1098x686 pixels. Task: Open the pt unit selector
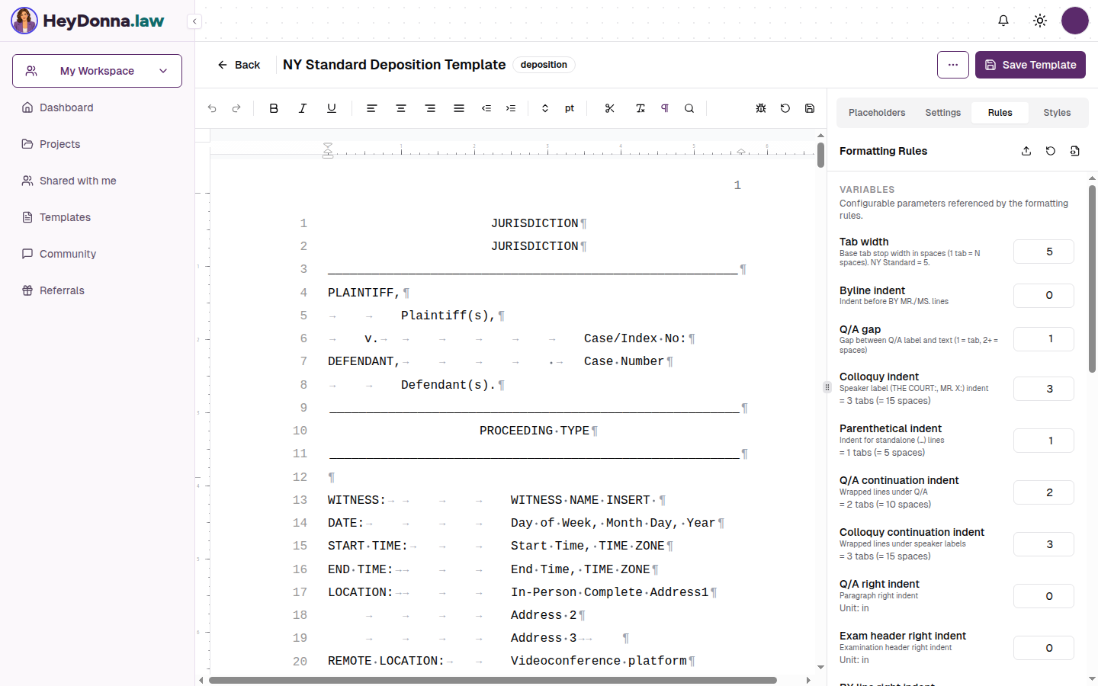pyautogui.click(x=570, y=108)
